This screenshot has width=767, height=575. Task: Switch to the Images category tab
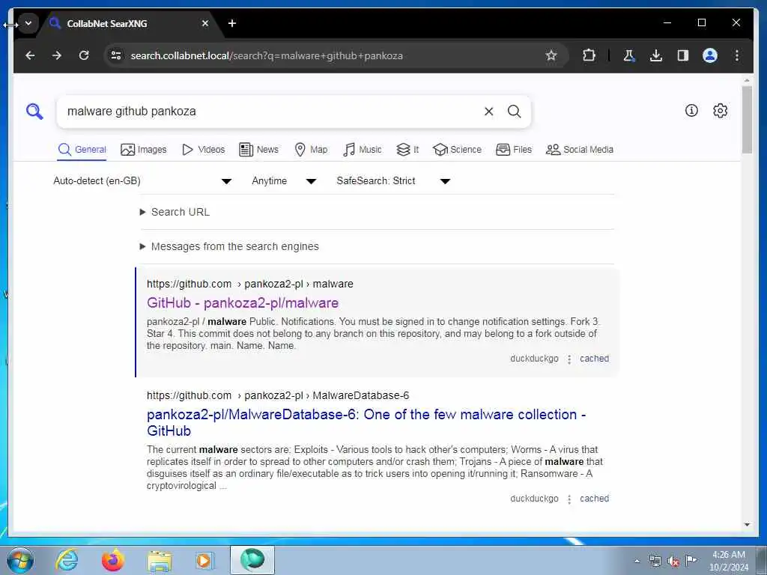(143, 150)
